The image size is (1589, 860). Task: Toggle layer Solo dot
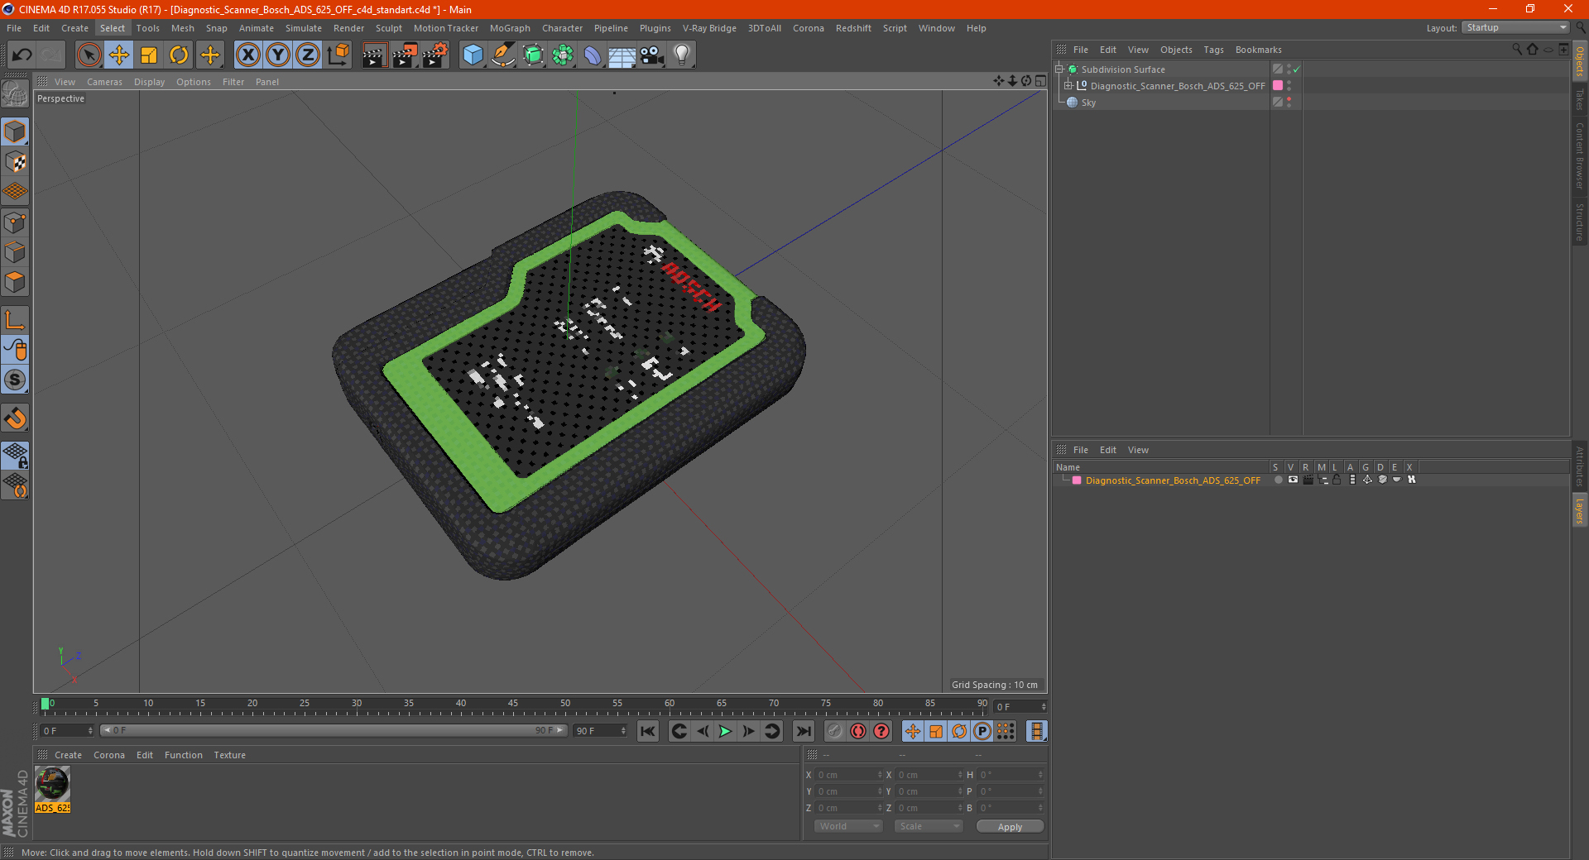point(1278,480)
